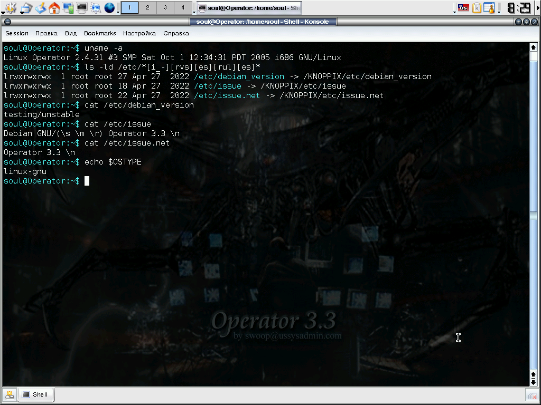Click the window list icon in panel

26,7
